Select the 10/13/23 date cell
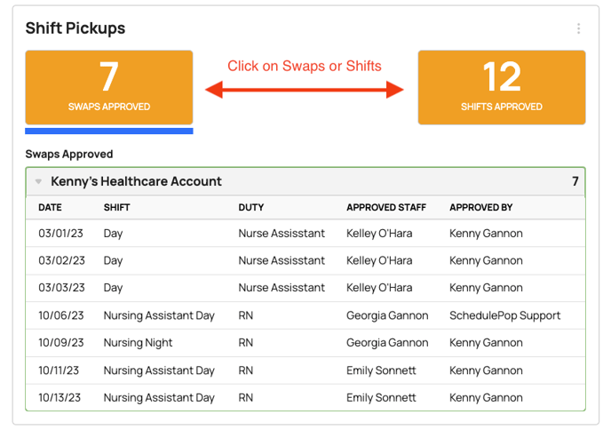Image resolution: width=611 pixels, height=430 pixels. point(60,398)
